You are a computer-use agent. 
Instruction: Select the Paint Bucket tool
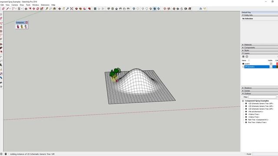(54, 9)
